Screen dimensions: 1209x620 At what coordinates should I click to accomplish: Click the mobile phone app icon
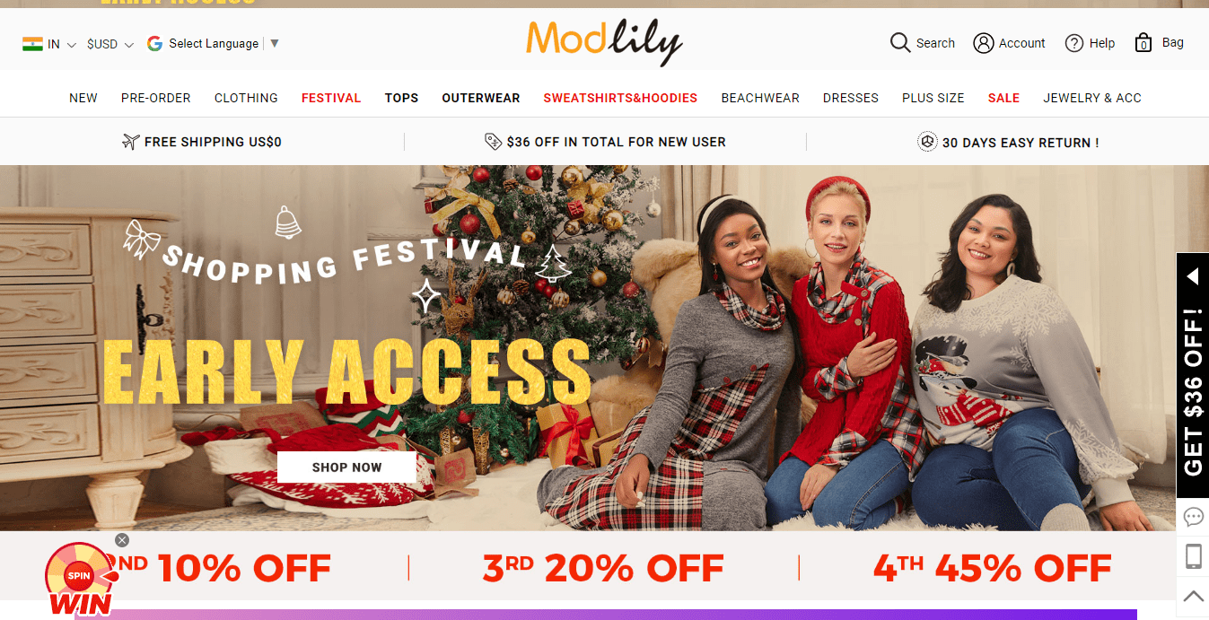1193,556
